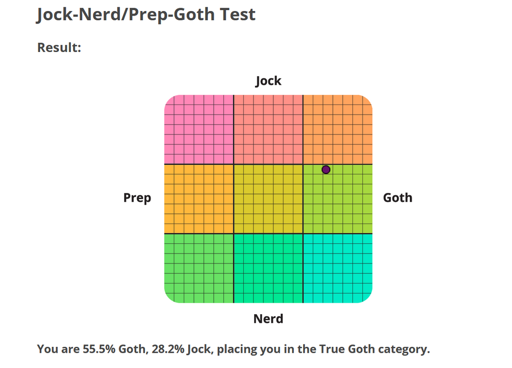Click the Result: subheading
The height and width of the screenshot is (368, 512).
(x=59, y=47)
